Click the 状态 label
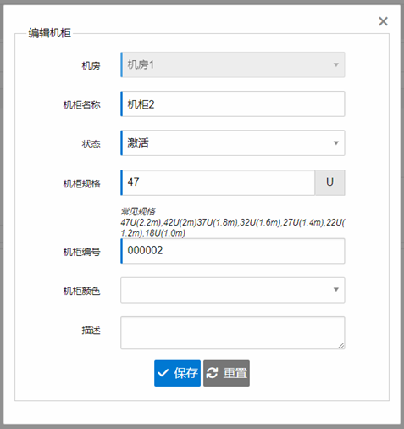The height and width of the screenshot is (429, 404). 91,144
